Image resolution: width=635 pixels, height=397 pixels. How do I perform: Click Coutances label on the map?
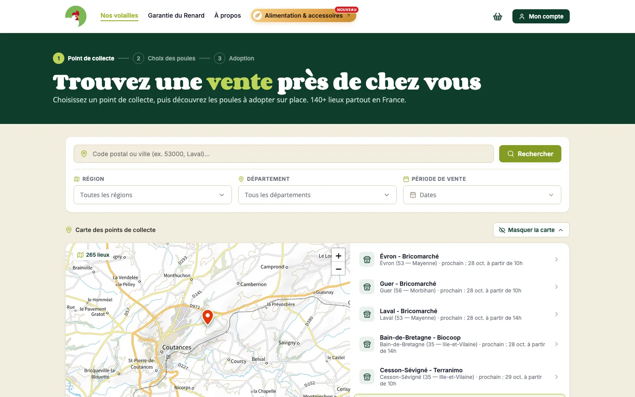click(x=177, y=347)
